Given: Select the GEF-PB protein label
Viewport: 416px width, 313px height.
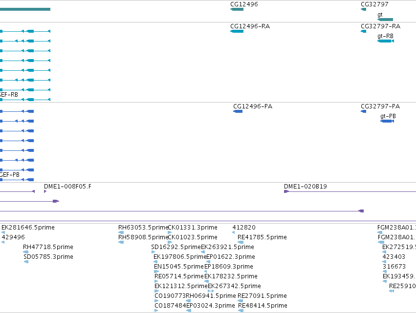Looking at the screenshot, I should click(x=10, y=175).
